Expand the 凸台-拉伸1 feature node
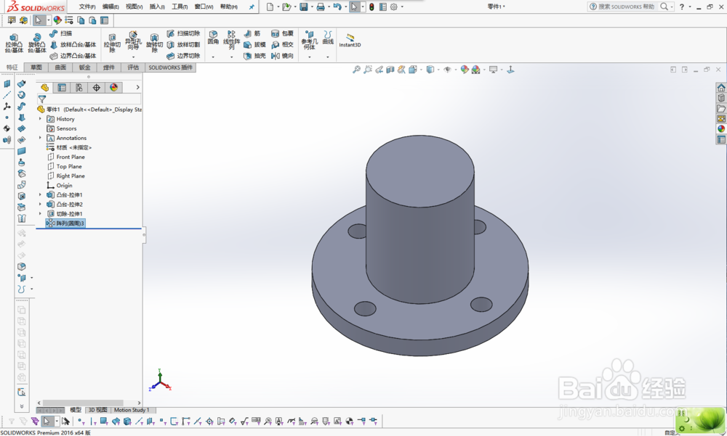Viewport: 727px width, 436px height. point(40,195)
